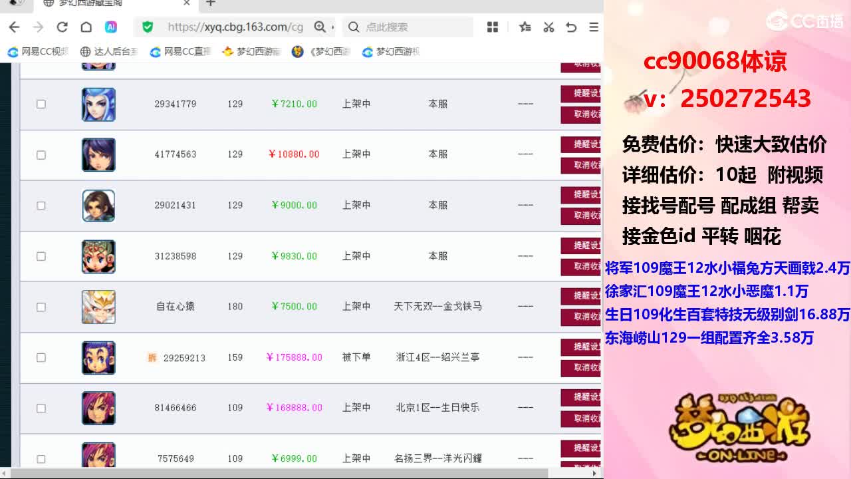
Task: Click 提醒设置 button for the 7210.00 listing
Action: 581,93
